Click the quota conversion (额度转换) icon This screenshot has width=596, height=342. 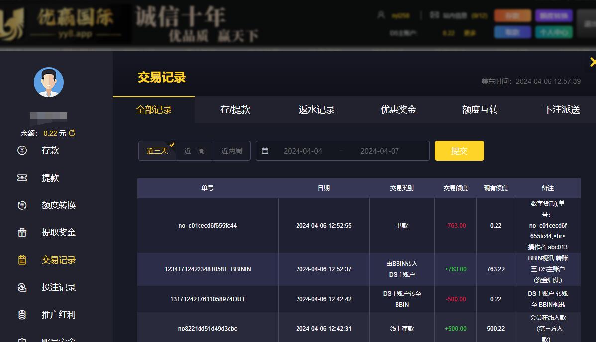pos(22,205)
